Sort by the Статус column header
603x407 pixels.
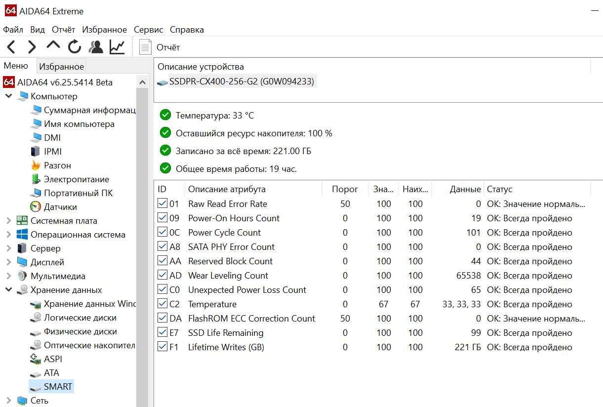tap(537, 189)
